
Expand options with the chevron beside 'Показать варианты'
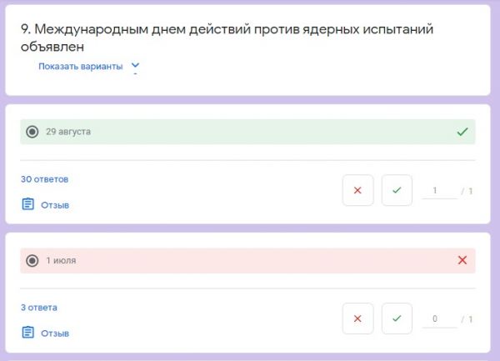tap(136, 66)
